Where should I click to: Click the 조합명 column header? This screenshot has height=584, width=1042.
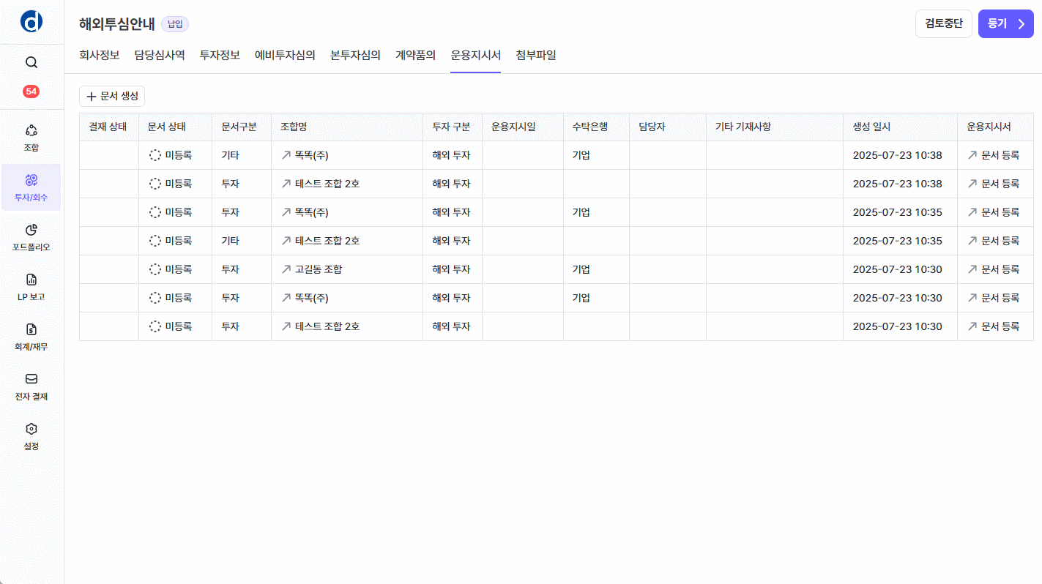coord(347,127)
